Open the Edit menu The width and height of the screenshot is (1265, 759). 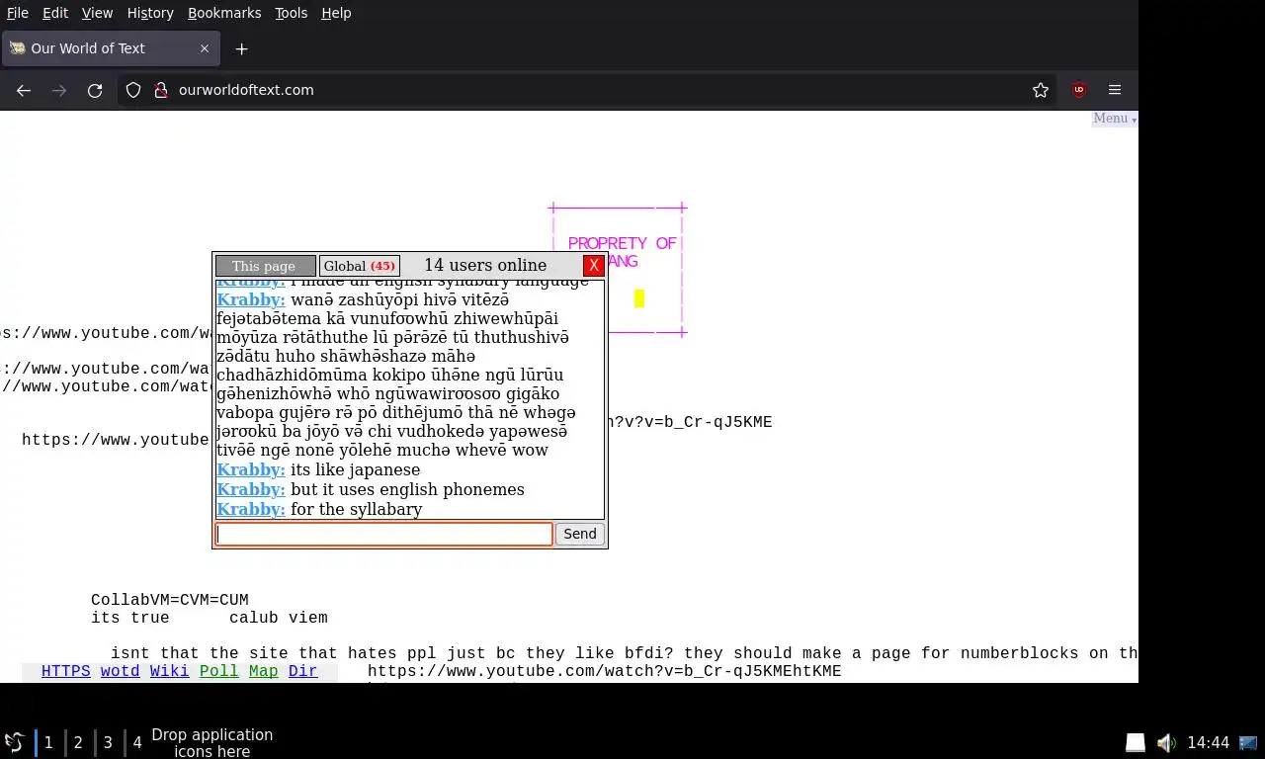tap(55, 13)
